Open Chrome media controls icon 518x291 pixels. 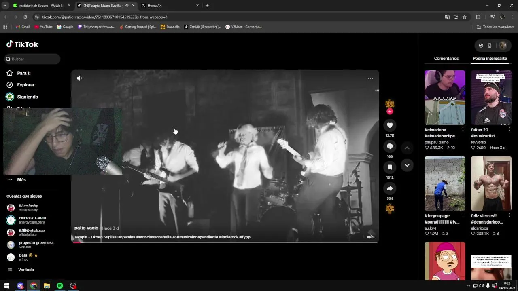tap(493, 17)
